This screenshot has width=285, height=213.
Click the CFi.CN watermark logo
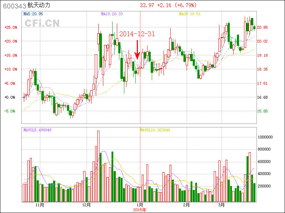point(42,23)
